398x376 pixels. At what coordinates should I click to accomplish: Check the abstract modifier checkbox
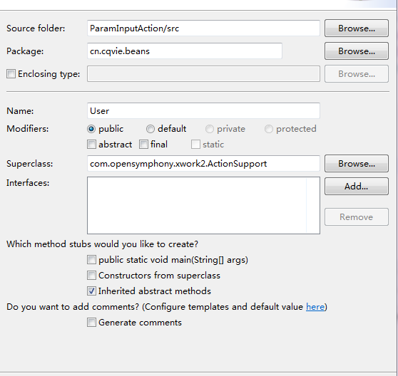[91, 145]
